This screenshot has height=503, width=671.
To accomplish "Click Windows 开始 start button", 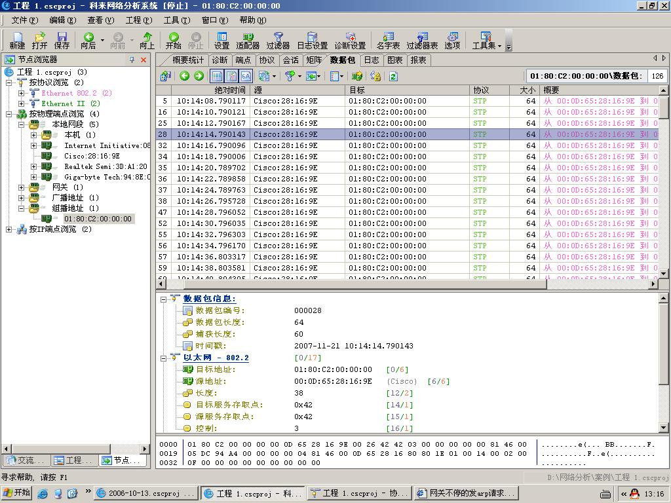I will point(18,493).
